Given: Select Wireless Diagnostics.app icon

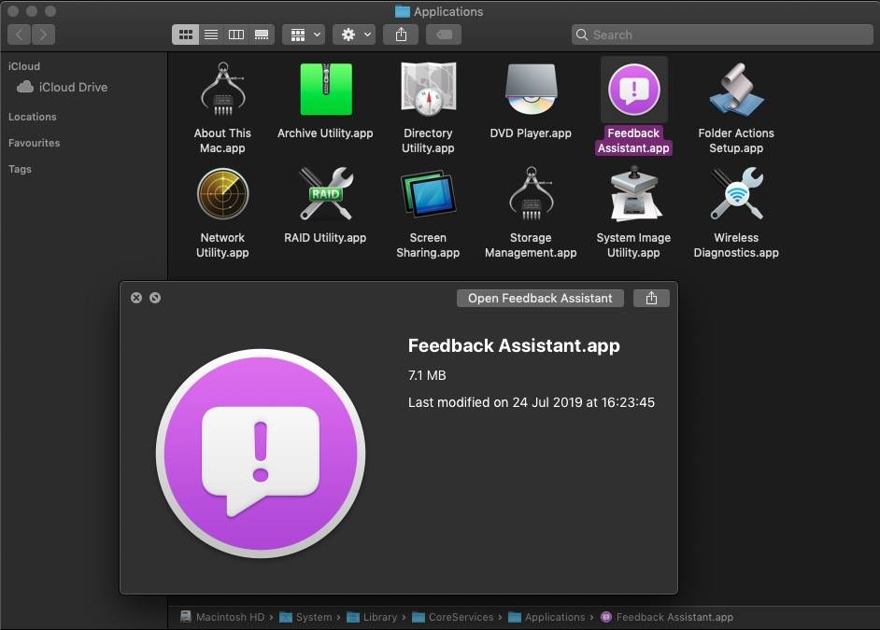Looking at the screenshot, I should click(736, 194).
